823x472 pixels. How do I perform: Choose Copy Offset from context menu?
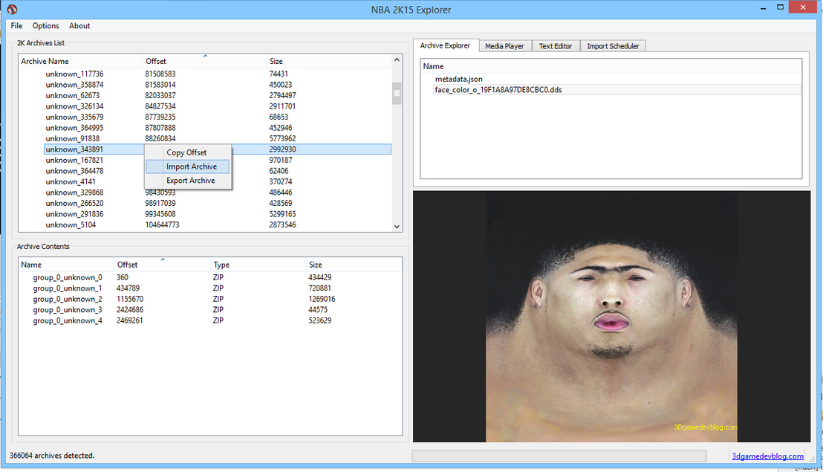click(x=187, y=152)
